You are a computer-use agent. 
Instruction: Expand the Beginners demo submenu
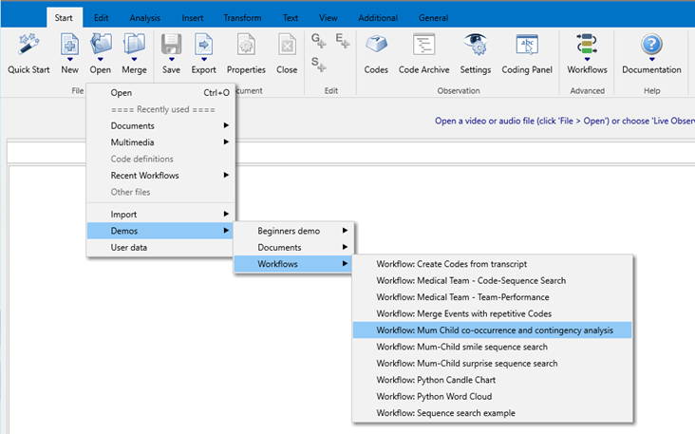coord(293,231)
